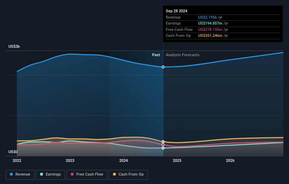Click the Cash From Op label in tooltip

[178, 36]
